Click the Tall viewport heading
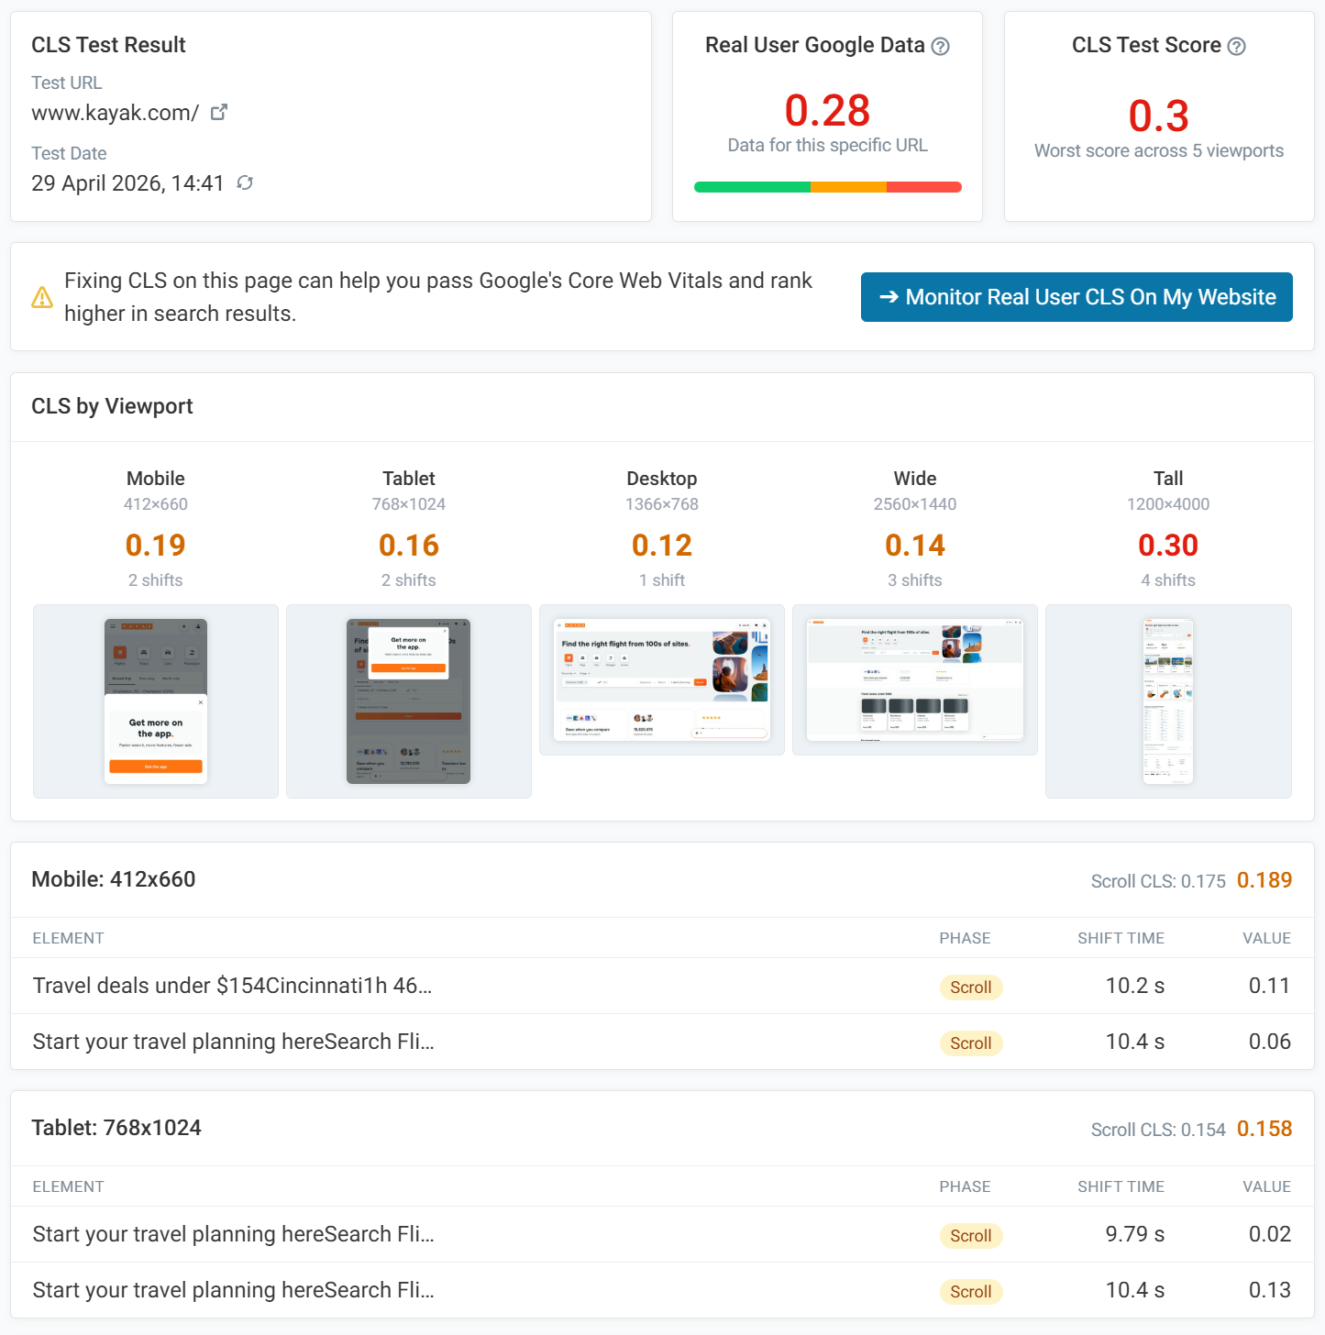Viewport: 1325px width, 1335px height. tap(1168, 479)
